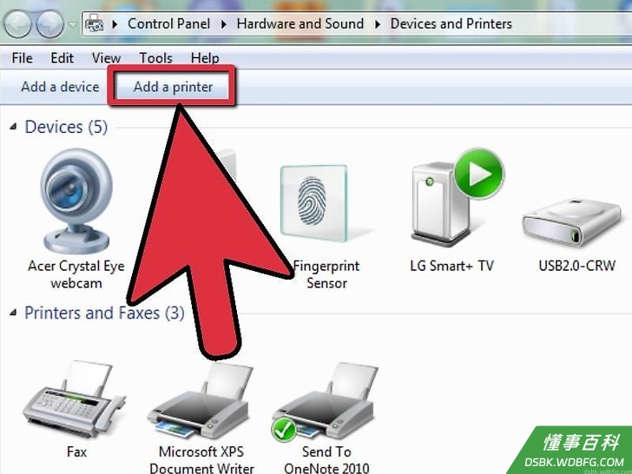This screenshot has height=474, width=632.
Task: Click the Fingerprint Sensor label text
Action: [x=326, y=274]
